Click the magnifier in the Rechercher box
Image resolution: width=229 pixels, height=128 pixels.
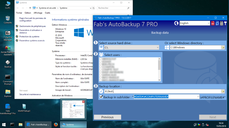pos(128,8)
